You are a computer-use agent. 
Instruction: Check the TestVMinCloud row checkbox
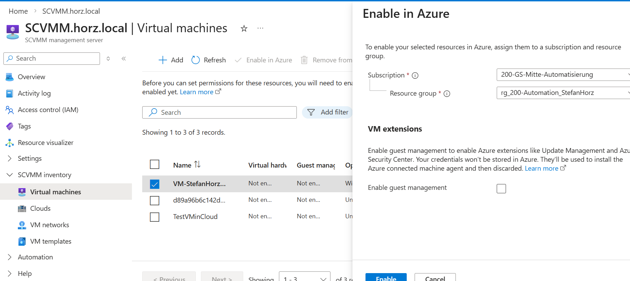[x=155, y=217]
